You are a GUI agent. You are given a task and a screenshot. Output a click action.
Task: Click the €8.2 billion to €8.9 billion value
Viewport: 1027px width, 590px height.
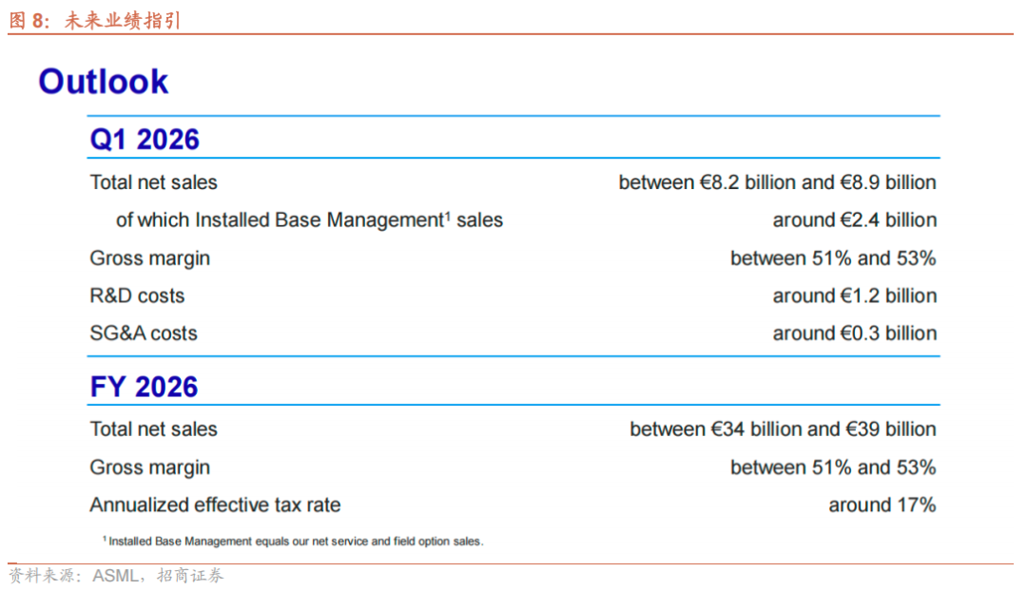pos(777,182)
